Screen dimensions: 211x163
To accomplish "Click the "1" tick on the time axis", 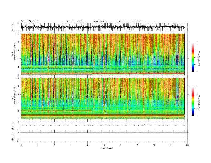I will click(38, 145).
